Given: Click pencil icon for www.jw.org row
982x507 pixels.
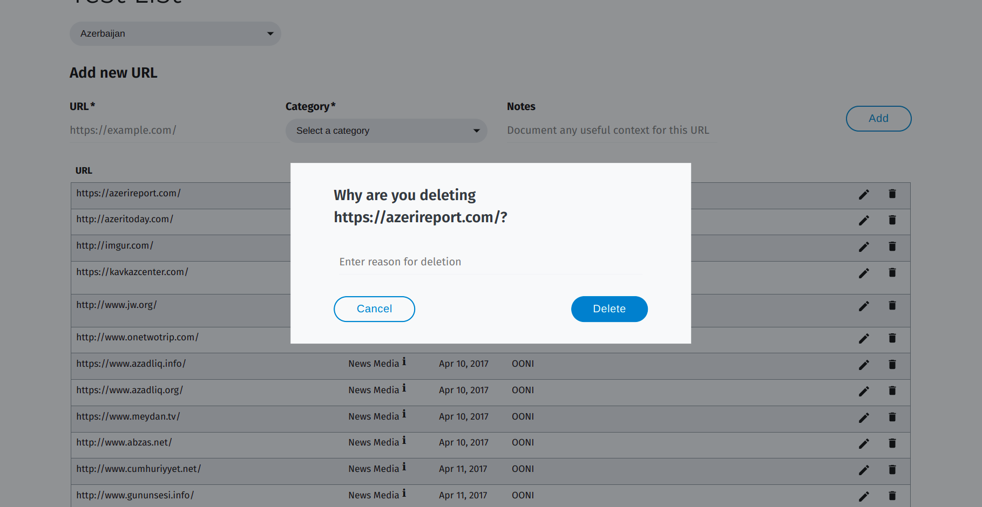Looking at the screenshot, I should point(864,306).
